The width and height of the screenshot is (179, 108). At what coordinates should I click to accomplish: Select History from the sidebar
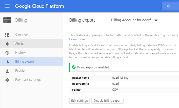(20, 53)
